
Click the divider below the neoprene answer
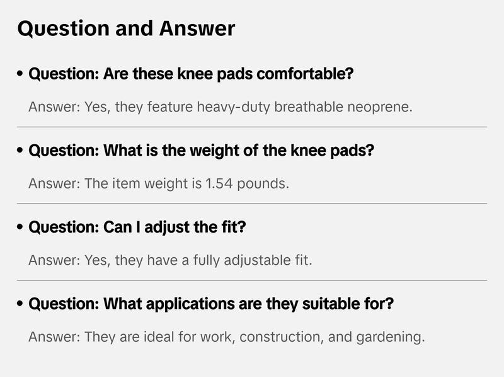pyautogui.click(x=252, y=127)
